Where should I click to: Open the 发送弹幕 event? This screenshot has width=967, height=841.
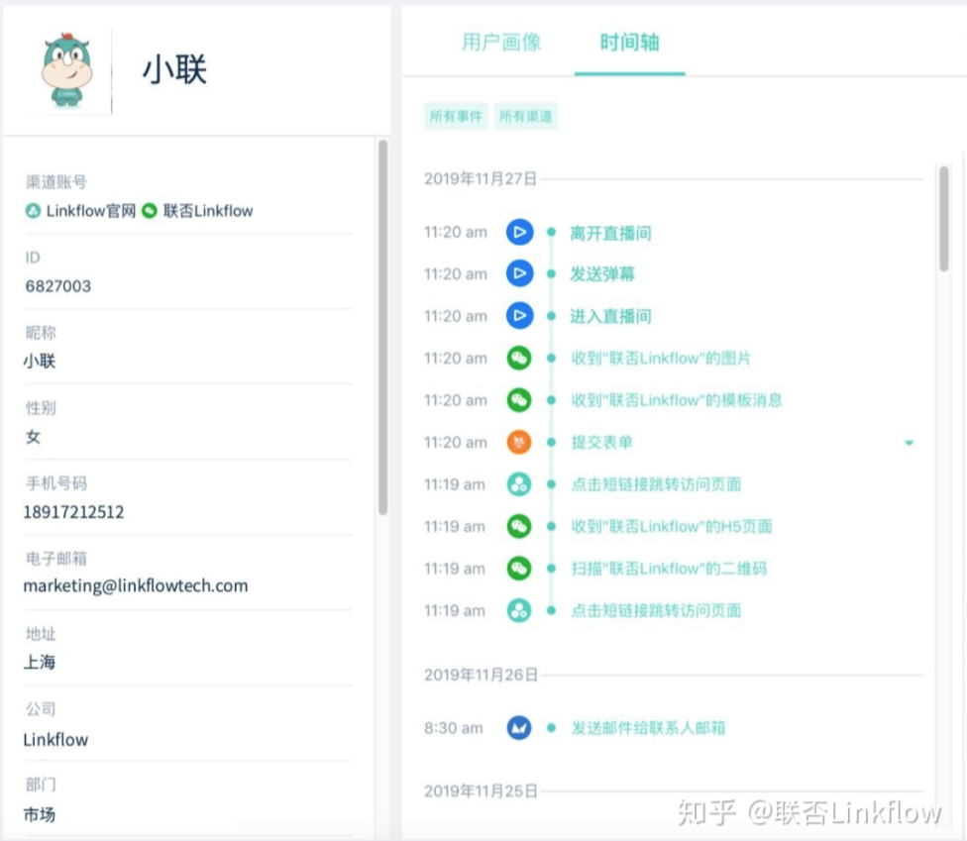602,274
